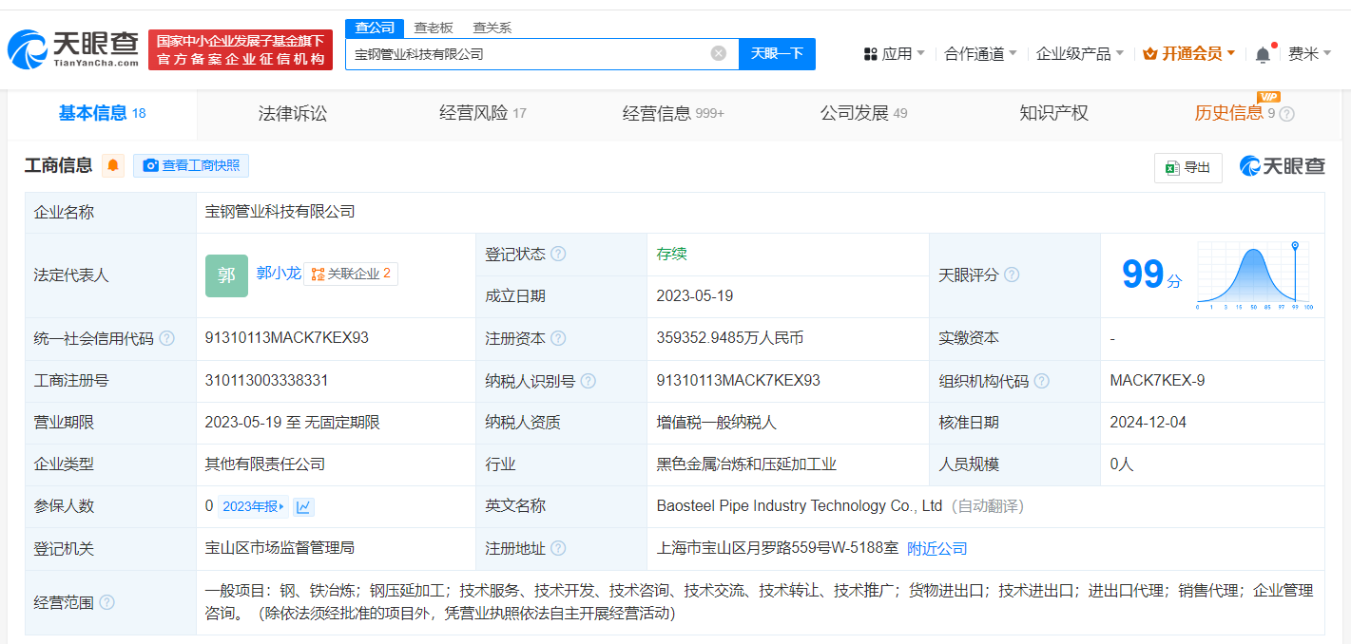Click the TianYanCha logo in header
The image size is (1351, 644).
point(74,49)
